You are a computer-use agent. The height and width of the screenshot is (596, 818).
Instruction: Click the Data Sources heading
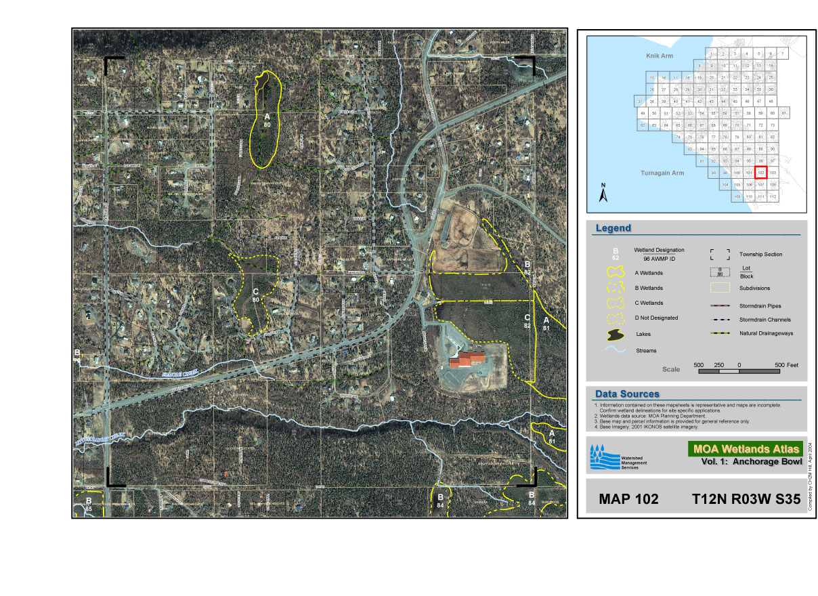click(626, 393)
